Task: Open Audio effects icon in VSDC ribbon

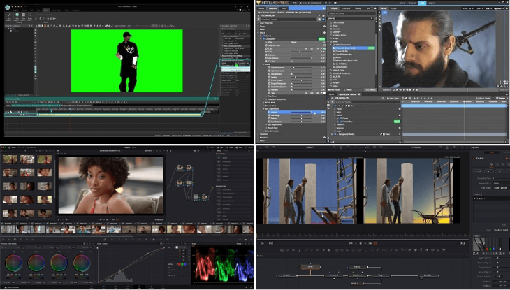Action: [x=30, y=16]
